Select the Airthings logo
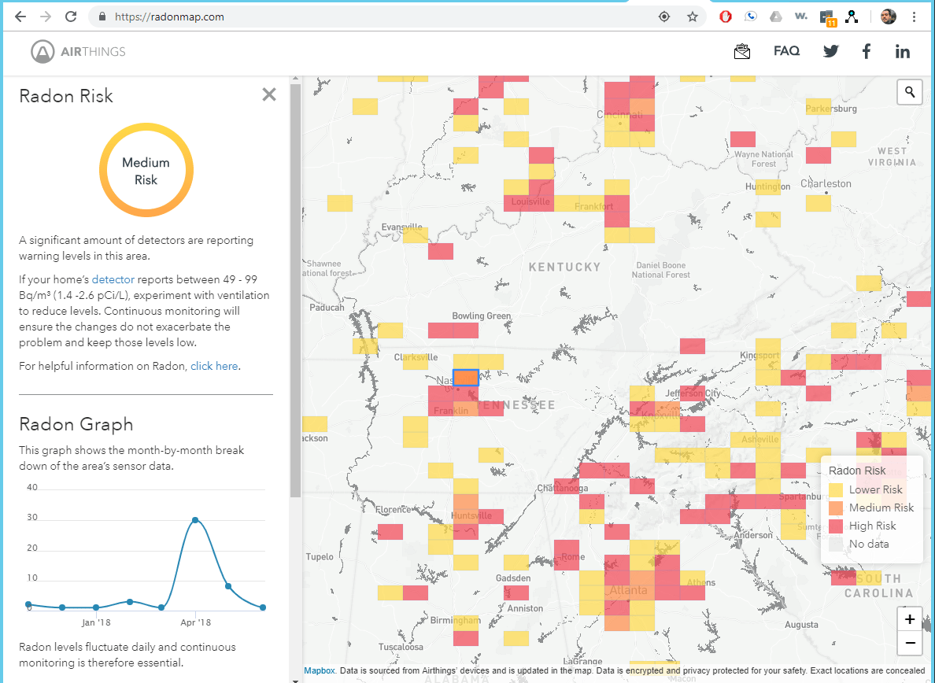Image resolution: width=935 pixels, height=683 pixels. click(76, 52)
